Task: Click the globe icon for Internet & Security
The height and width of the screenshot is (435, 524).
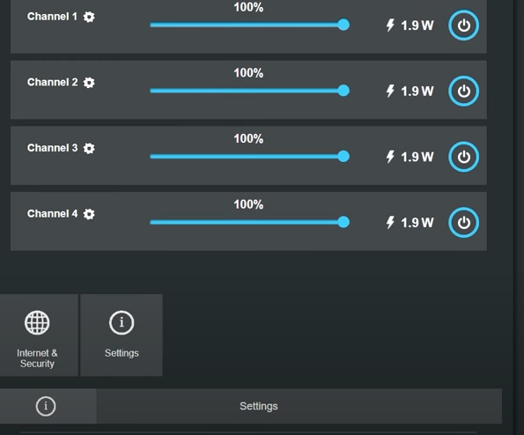Action: 37,322
